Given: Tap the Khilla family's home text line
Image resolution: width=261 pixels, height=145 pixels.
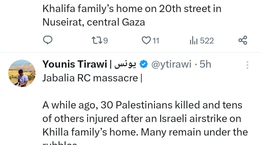Looking at the screenshot, I should [145, 132].
